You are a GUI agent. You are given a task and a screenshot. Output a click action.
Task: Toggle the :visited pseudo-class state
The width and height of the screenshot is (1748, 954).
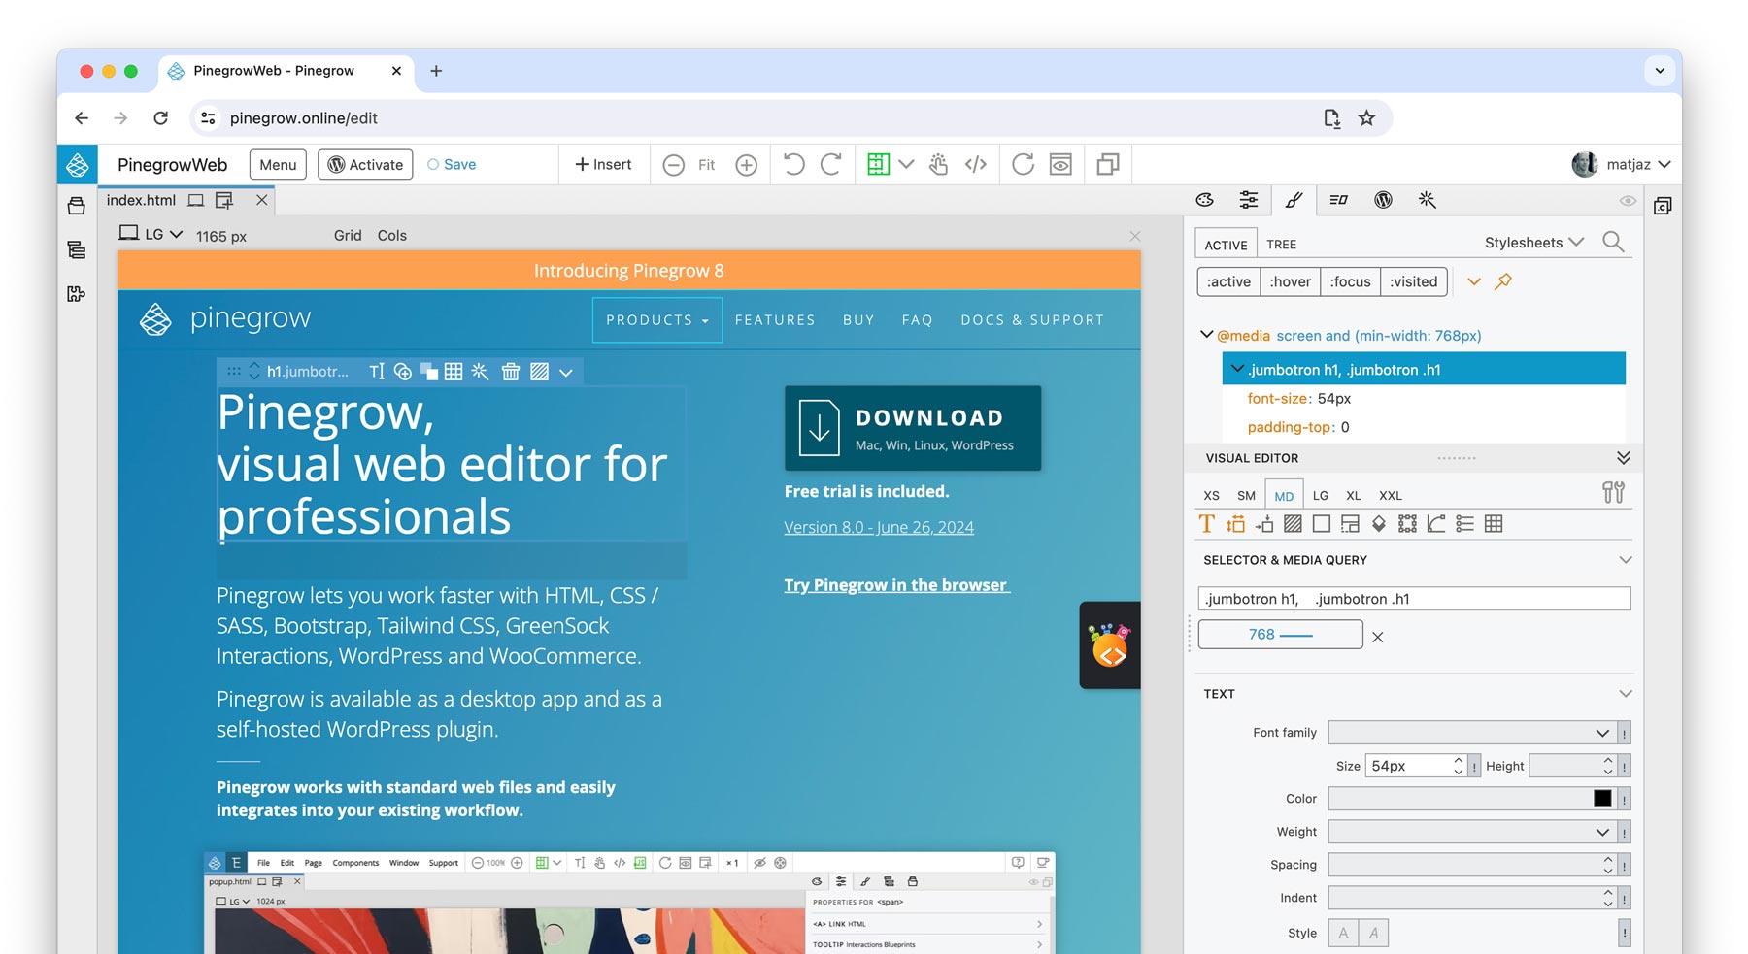[x=1413, y=281]
